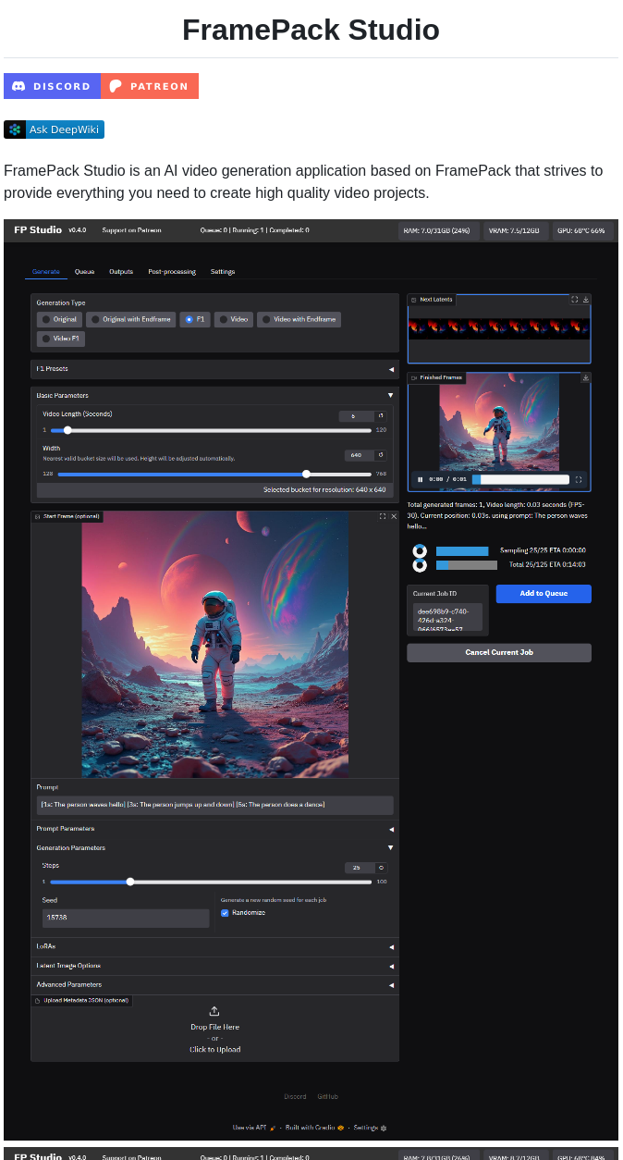Select the Original generation type
The height and width of the screenshot is (1160, 623).
point(59,319)
